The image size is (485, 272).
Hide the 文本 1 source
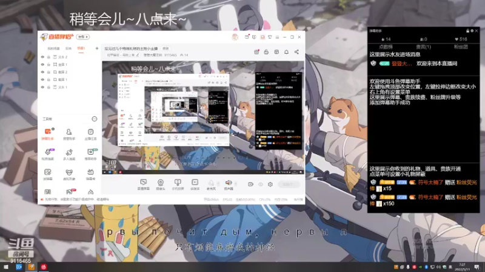point(42,87)
